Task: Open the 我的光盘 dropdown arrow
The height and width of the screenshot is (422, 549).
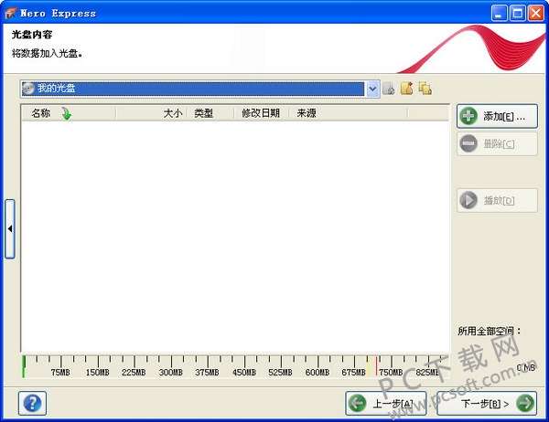Action: pyautogui.click(x=373, y=89)
